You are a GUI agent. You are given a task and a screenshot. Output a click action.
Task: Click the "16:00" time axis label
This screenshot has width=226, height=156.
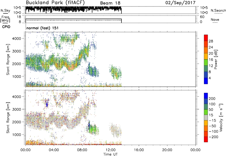(139, 150)
